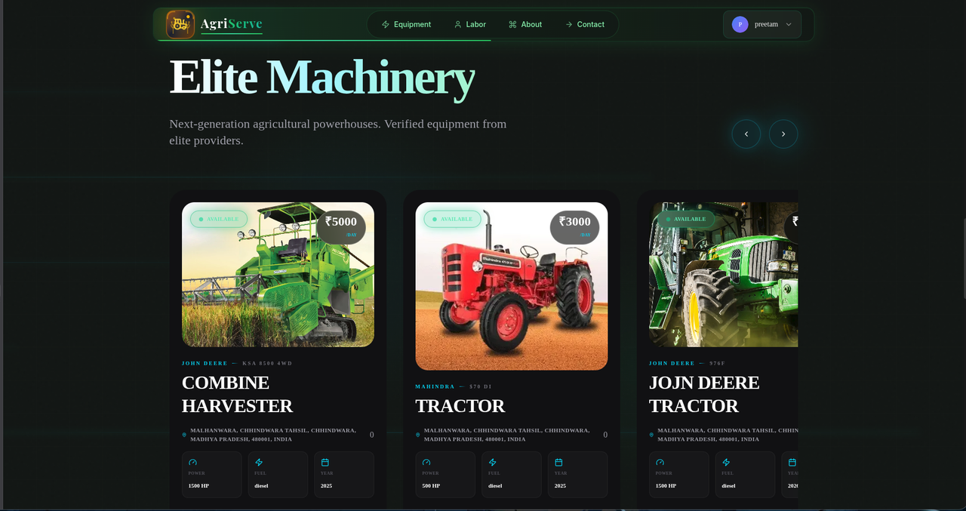This screenshot has width=966, height=511.
Task: Click power gauge icon on Mahindra Tractor card
Action: (426, 462)
